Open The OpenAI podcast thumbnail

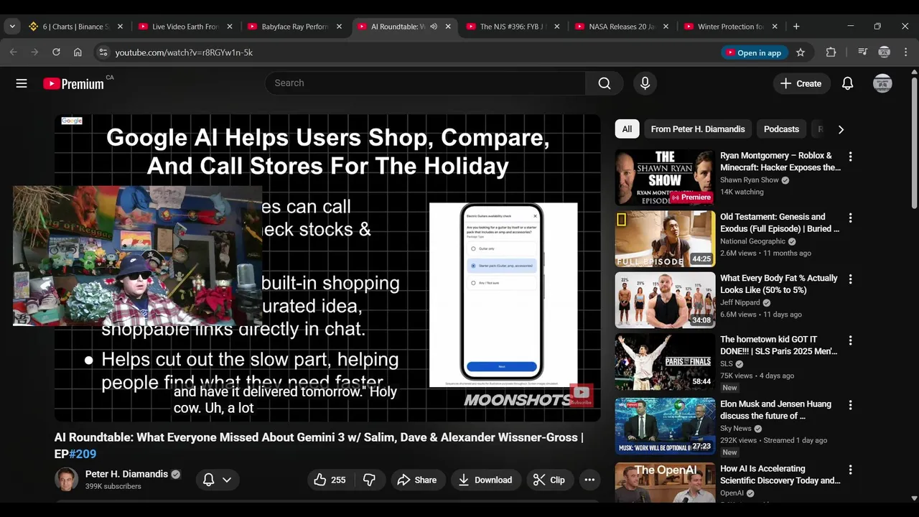[665, 483]
